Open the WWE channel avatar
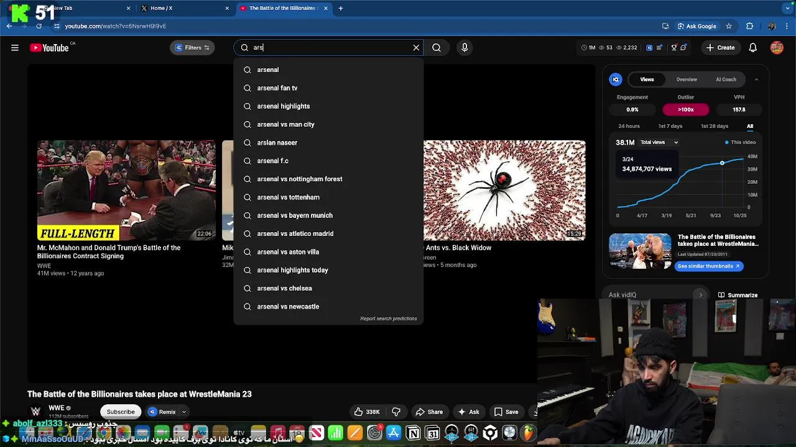Viewport: 796px width, 447px height. [x=36, y=411]
